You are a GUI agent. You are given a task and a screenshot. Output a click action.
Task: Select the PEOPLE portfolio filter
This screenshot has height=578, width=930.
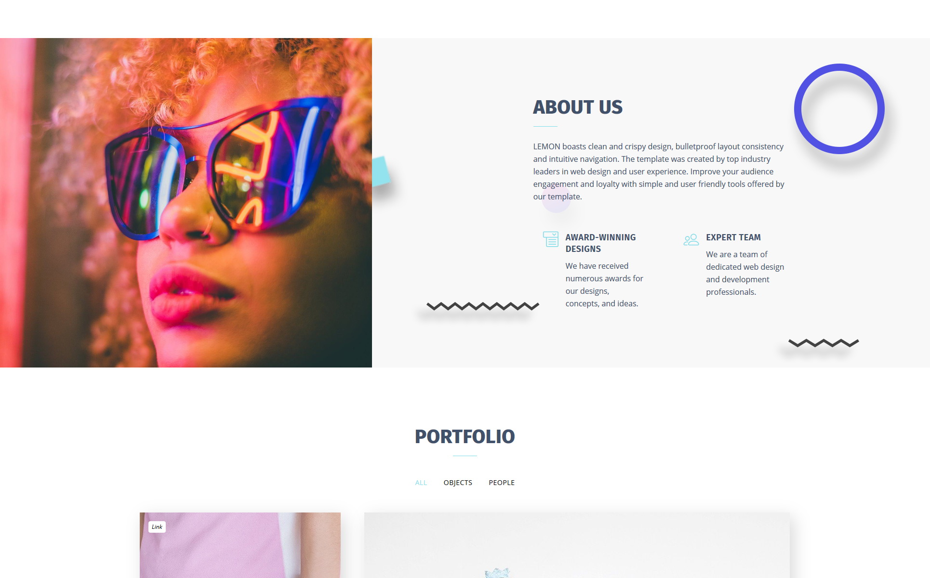click(x=502, y=483)
